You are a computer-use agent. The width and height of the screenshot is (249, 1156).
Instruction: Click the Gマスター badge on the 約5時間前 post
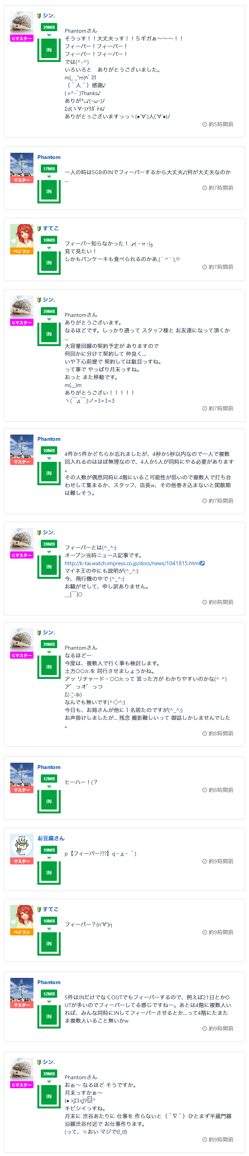point(21,39)
